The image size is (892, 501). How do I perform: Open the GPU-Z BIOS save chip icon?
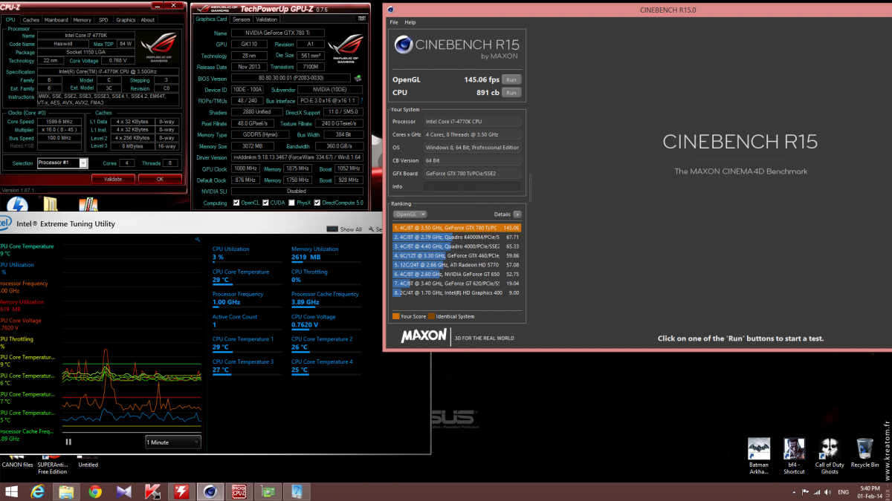[x=358, y=78]
